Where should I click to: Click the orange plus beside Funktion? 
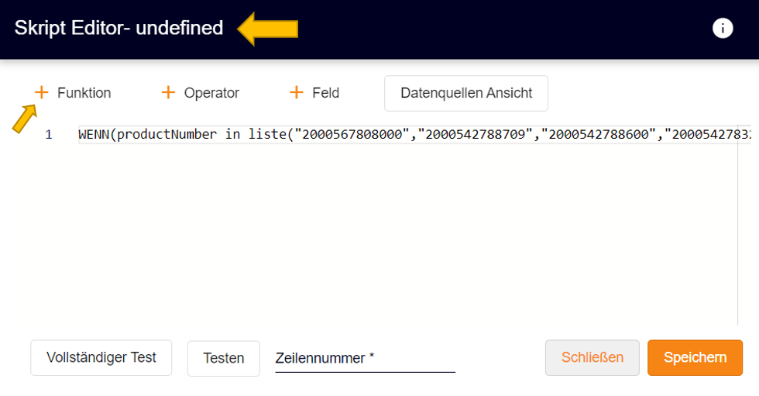click(42, 92)
